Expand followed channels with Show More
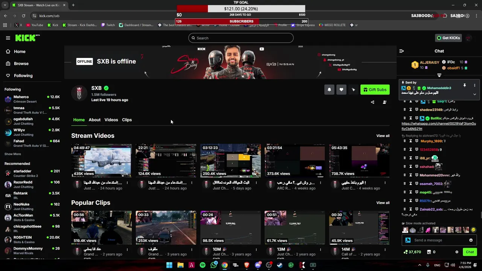482x271 pixels. point(13,154)
